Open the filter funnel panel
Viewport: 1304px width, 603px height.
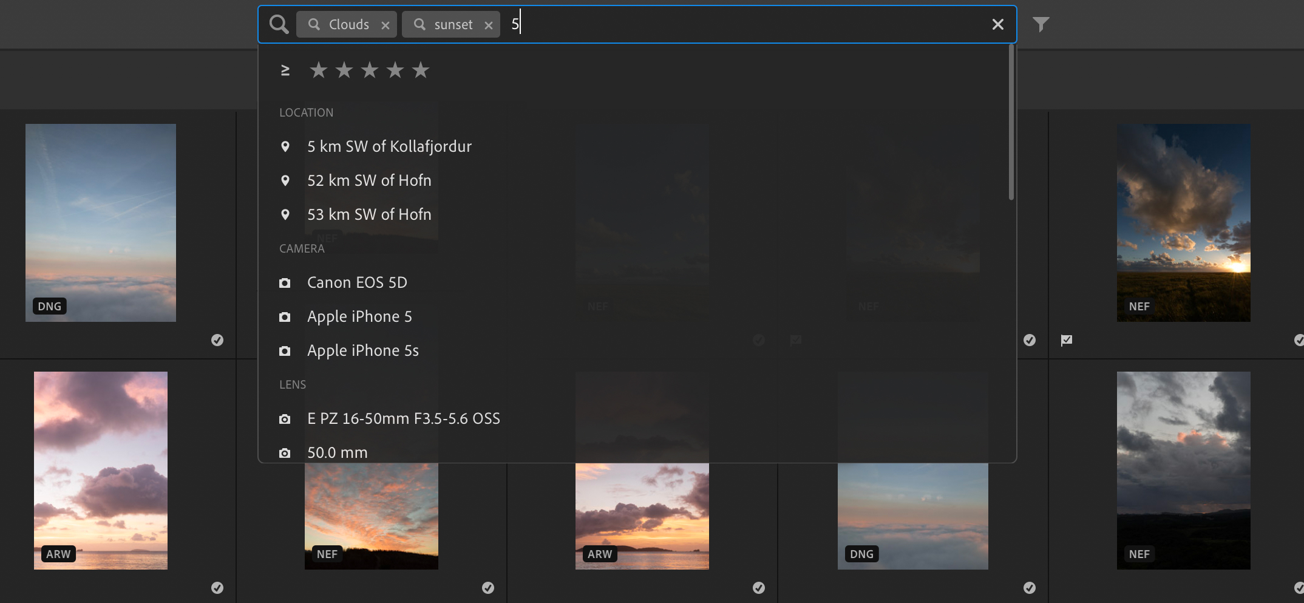(x=1041, y=24)
